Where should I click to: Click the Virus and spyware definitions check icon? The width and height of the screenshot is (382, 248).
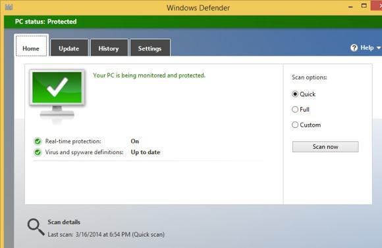pos(38,152)
